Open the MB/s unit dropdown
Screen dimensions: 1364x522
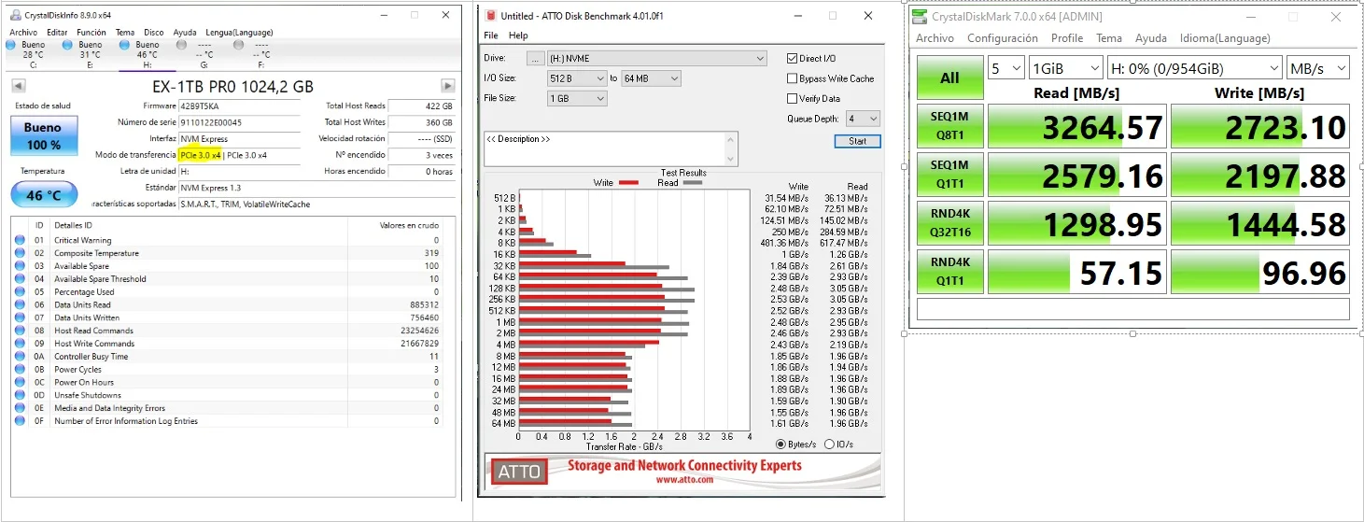[x=1317, y=68]
